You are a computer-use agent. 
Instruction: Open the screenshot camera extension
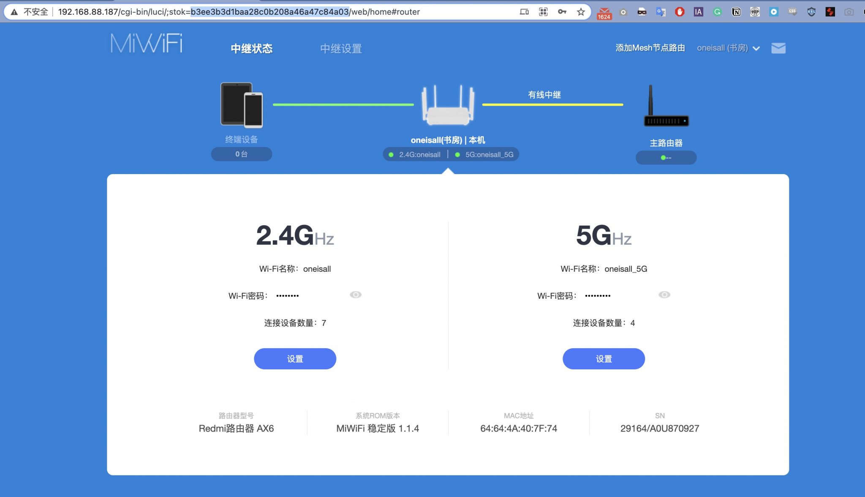coord(849,12)
